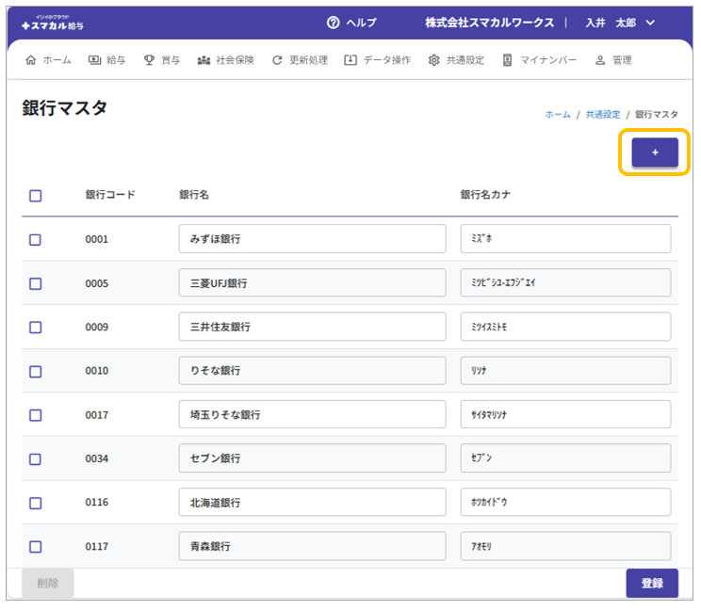Click the みずほ銀行 bank name field
This screenshot has width=701, height=610.
point(312,239)
